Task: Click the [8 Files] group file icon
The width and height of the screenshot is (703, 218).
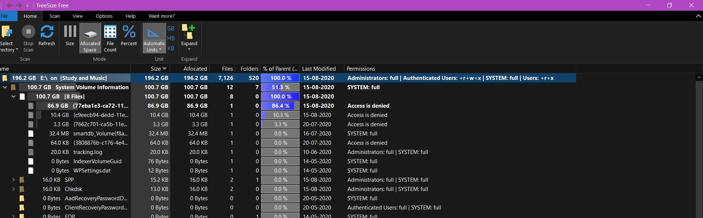Action: 22,97
